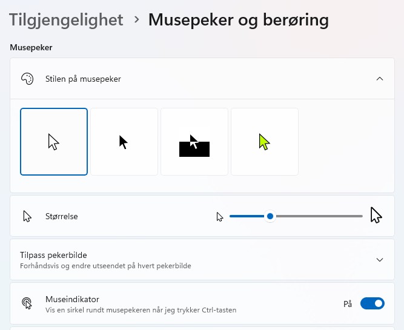The width and height of the screenshot is (404, 330).
Task: Turn off the Museindikator toggle
Action: point(373,303)
